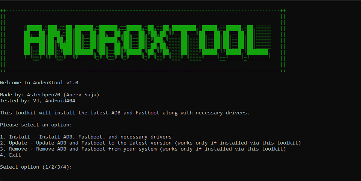The image size is (361, 181).
Task: Click option 3 Remove ADB and Fastboot line
Action: point(143,149)
